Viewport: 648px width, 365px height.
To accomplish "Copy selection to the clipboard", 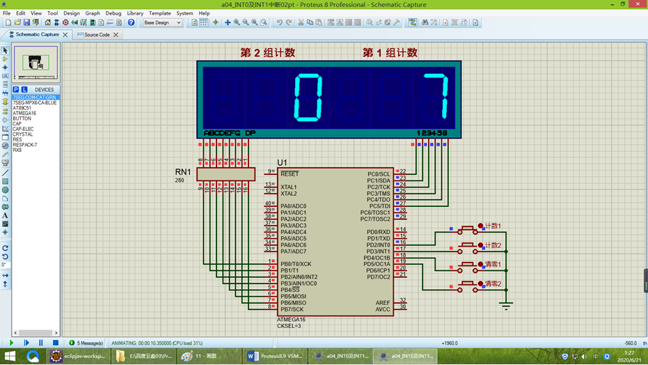I will 310,22.
